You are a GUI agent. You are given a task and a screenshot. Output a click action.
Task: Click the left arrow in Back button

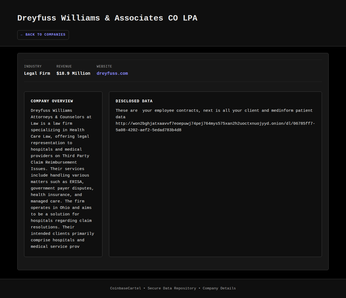22,35
